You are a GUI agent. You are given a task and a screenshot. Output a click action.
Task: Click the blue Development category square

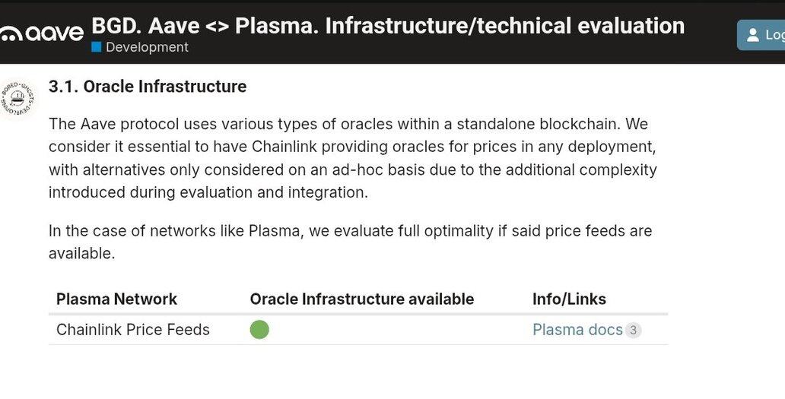click(x=96, y=47)
